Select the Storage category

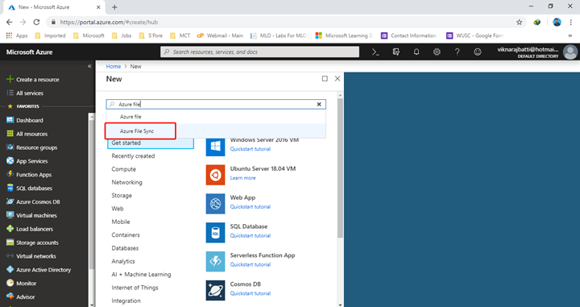click(122, 195)
